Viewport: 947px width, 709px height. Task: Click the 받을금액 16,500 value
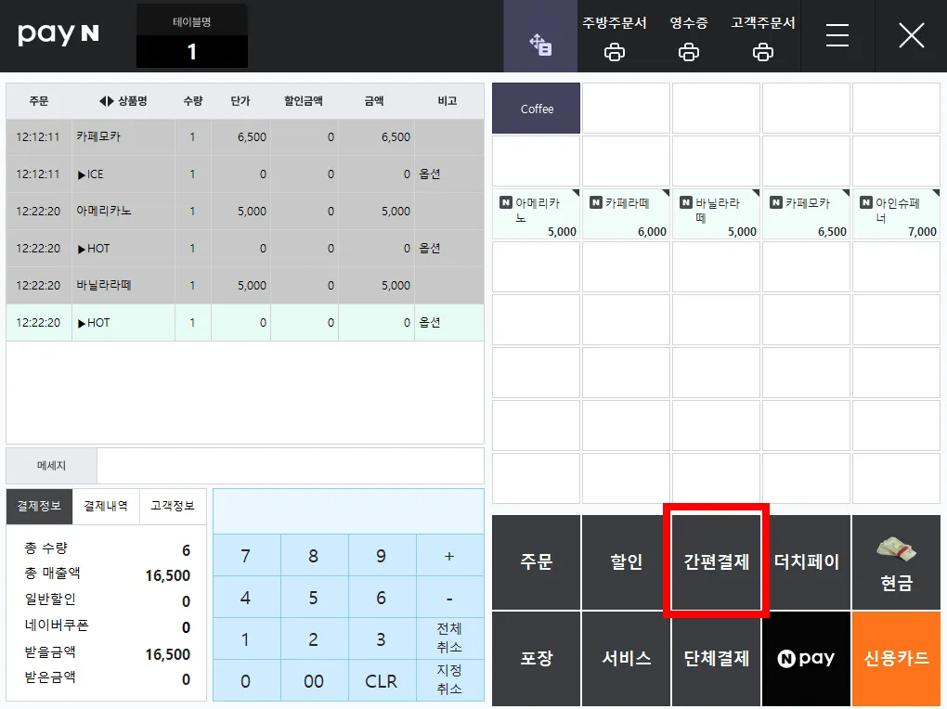[168, 654]
